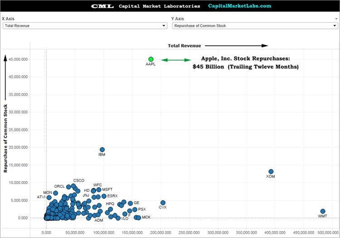Click the 200,000.000 x-axis tick label
The width and height of the screenshot is (340, 238).
(x=160, y=233)
